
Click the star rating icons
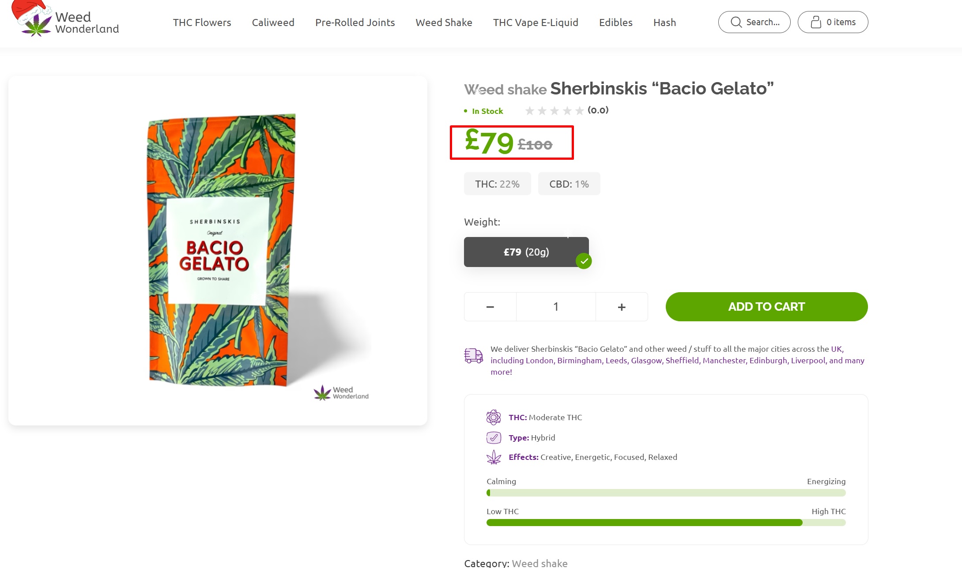(555, 111)
